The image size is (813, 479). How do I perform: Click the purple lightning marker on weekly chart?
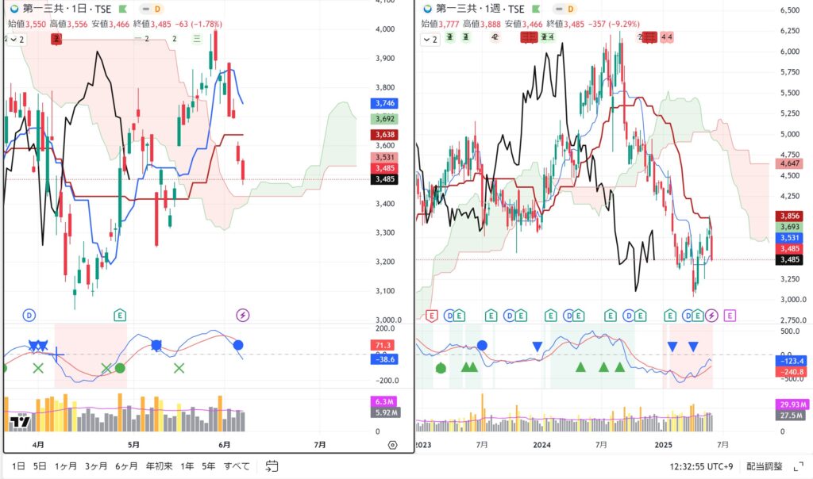click(x=711, y=316)
